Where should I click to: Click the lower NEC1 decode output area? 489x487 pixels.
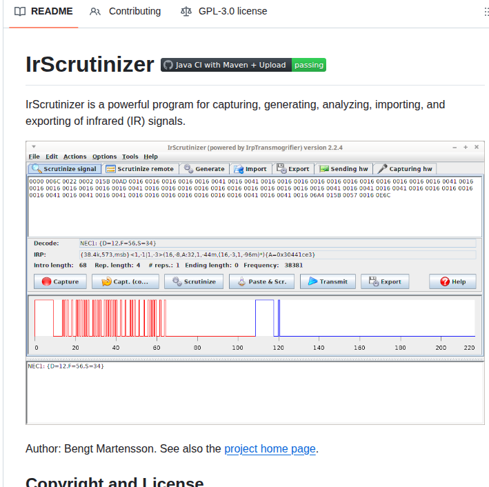[x=255, y=392]
